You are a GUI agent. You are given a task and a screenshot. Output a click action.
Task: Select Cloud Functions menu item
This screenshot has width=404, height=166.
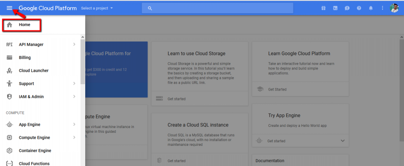(x=34, y=163)
